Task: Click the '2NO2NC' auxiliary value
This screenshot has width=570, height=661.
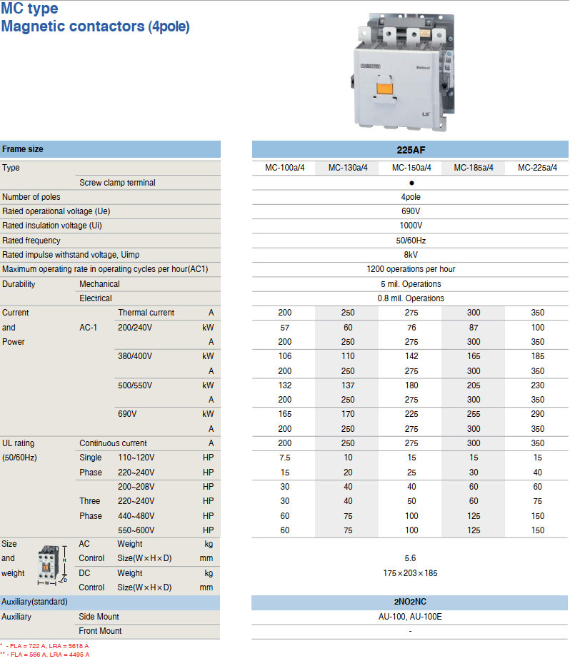Action: [410, 602]
